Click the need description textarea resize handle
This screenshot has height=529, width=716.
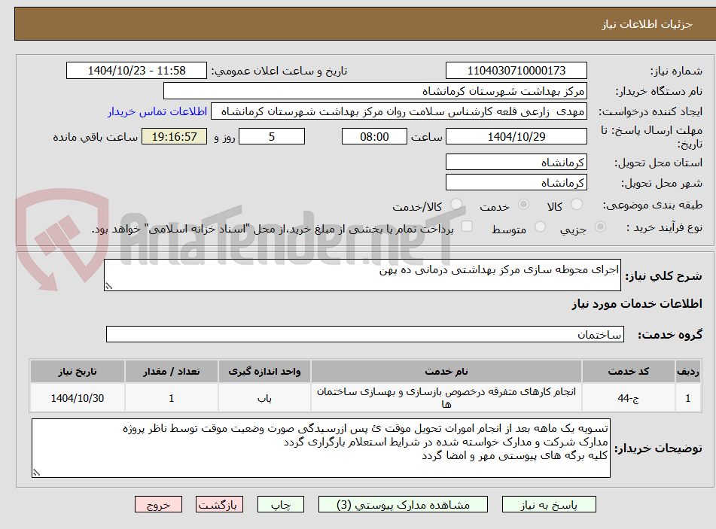coord(108,286)
